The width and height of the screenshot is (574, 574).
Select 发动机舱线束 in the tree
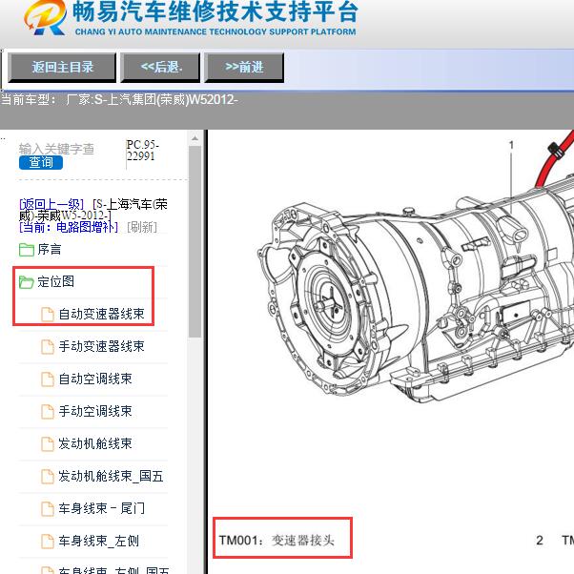click(x=95, y=443)
